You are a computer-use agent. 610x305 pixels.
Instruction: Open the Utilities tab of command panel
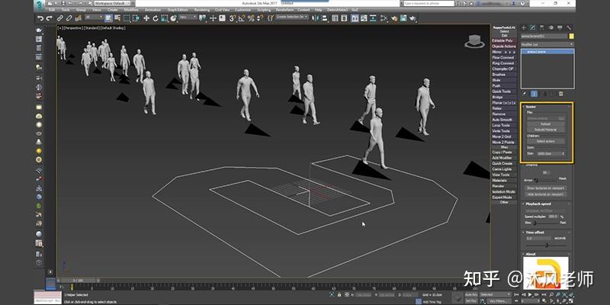[569, 27]
